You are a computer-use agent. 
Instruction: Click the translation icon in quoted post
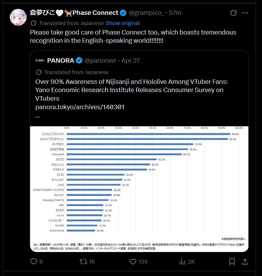click(39, 72)
